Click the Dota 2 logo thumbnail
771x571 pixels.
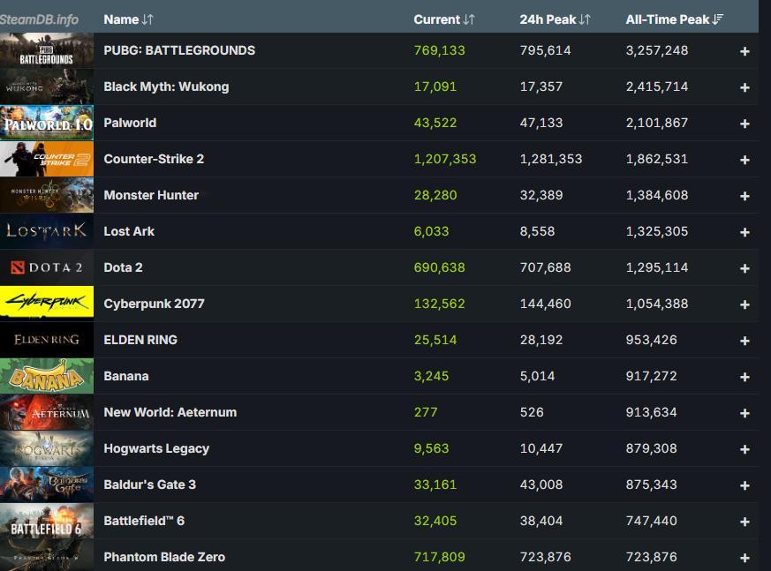(47, 267)
